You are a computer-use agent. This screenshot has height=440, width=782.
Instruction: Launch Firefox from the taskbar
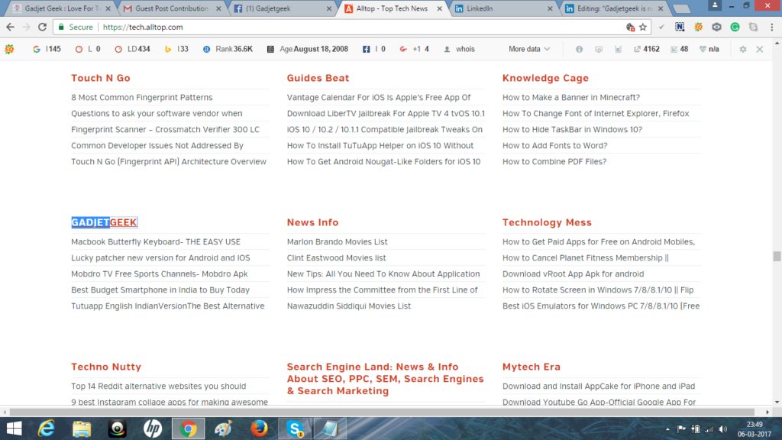click(259, 429)
